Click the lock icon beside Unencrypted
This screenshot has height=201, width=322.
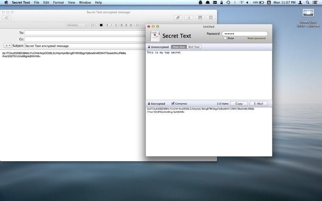coord(149,47)
